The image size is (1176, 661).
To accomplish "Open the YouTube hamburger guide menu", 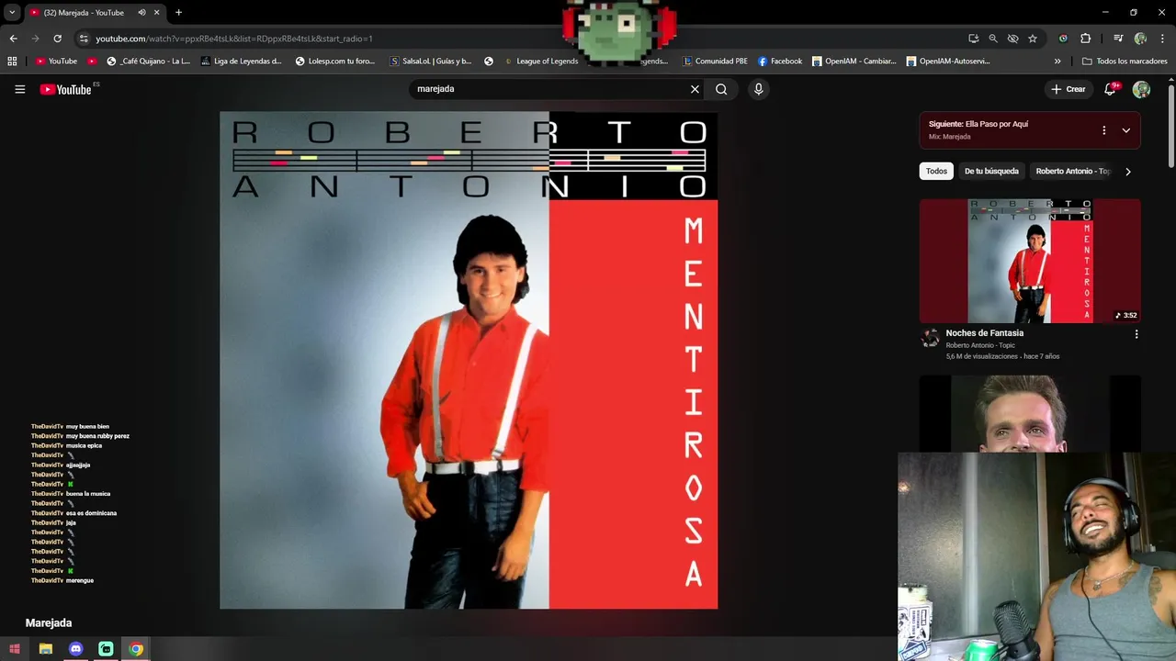I will click(19, 89).
